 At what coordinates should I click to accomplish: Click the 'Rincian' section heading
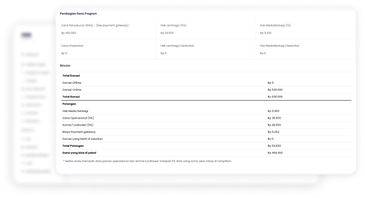[x=65, y=66]
